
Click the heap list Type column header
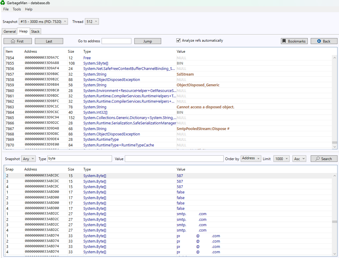coord(87,51)
